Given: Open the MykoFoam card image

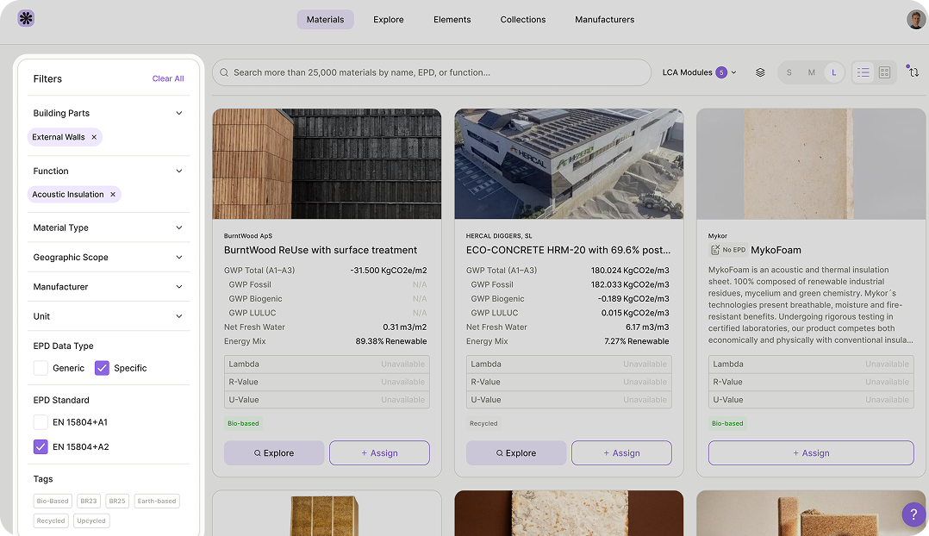Looking at the screenshot, I should click(x=811, y=164).
